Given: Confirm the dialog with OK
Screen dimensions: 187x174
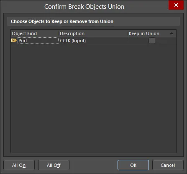Looking at the screenshot, I should [x=133, y=165].
